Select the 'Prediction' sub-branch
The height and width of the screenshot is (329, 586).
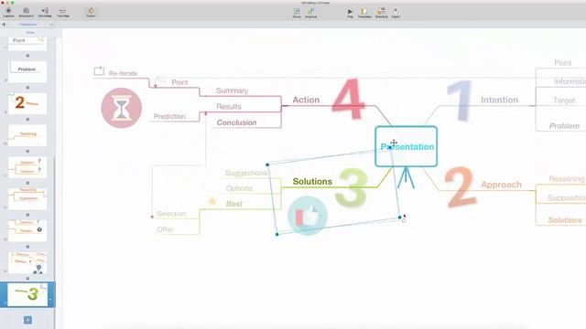(x=169, y=116)
